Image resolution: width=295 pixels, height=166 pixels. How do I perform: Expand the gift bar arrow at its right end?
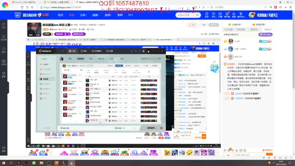(x=217, y=152)
